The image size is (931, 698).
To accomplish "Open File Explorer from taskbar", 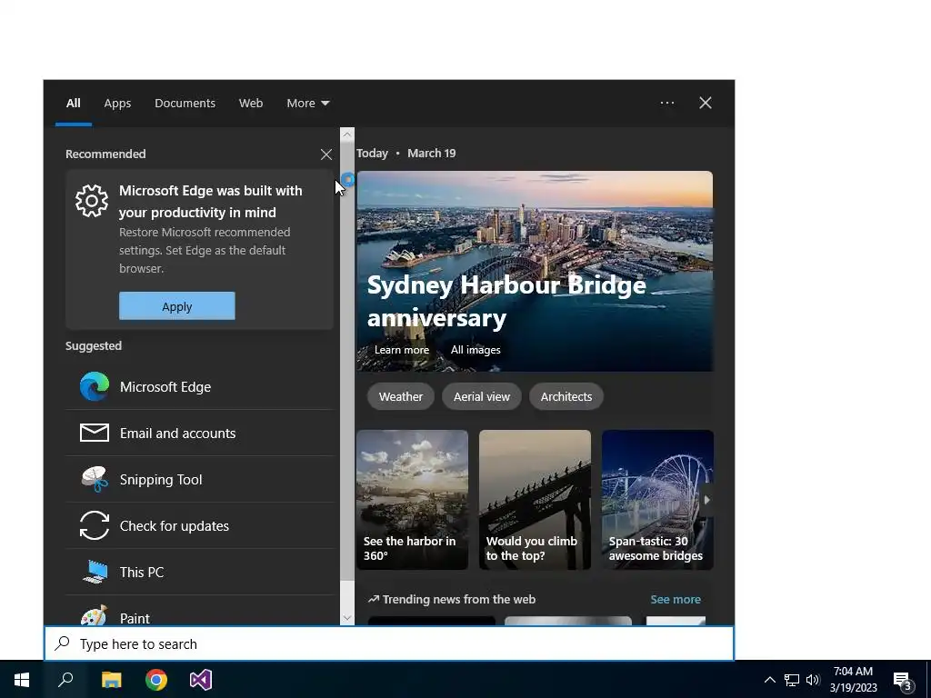I will tap(111, 680).
